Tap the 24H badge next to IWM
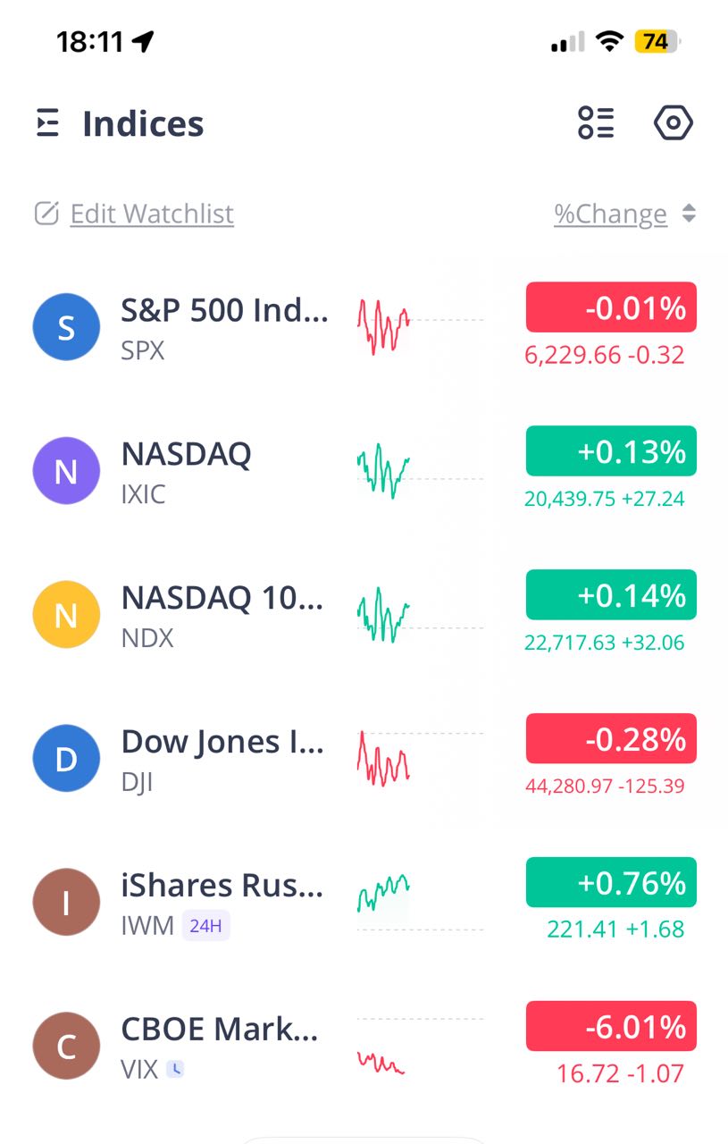 205,926
